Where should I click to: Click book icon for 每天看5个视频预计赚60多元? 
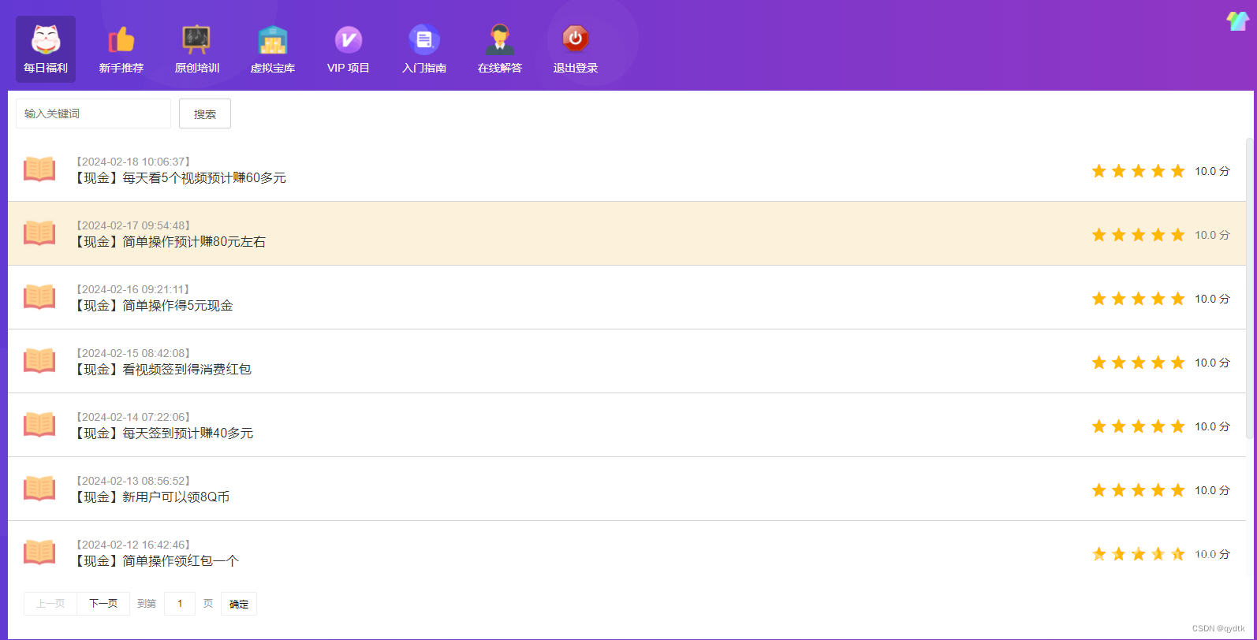pyautogui.click(x=39, y=169)
